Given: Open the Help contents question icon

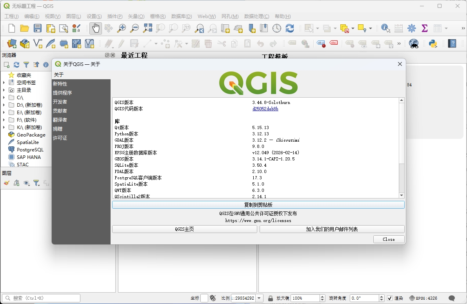Looking at the screenshot, I should pyautogui.click(x=452, y=44).
